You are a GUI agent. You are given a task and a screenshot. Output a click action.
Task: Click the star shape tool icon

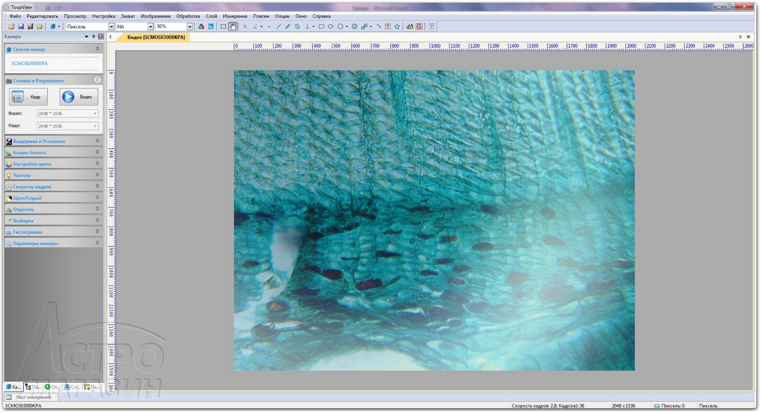coord(397,27)
